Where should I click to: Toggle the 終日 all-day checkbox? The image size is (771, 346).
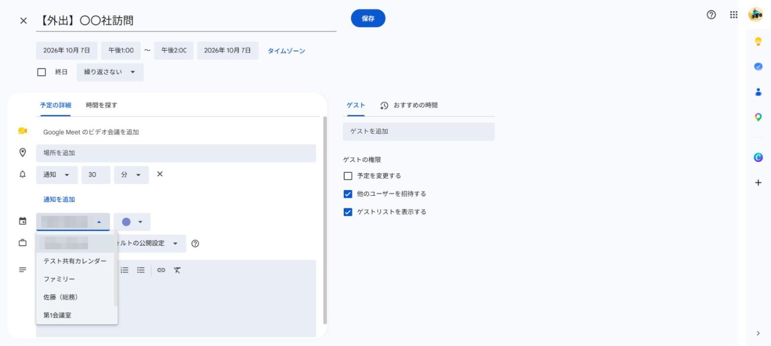coord(42,72)
